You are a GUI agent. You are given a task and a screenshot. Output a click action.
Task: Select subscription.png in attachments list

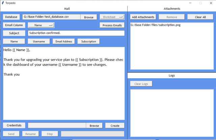(155, 25)
